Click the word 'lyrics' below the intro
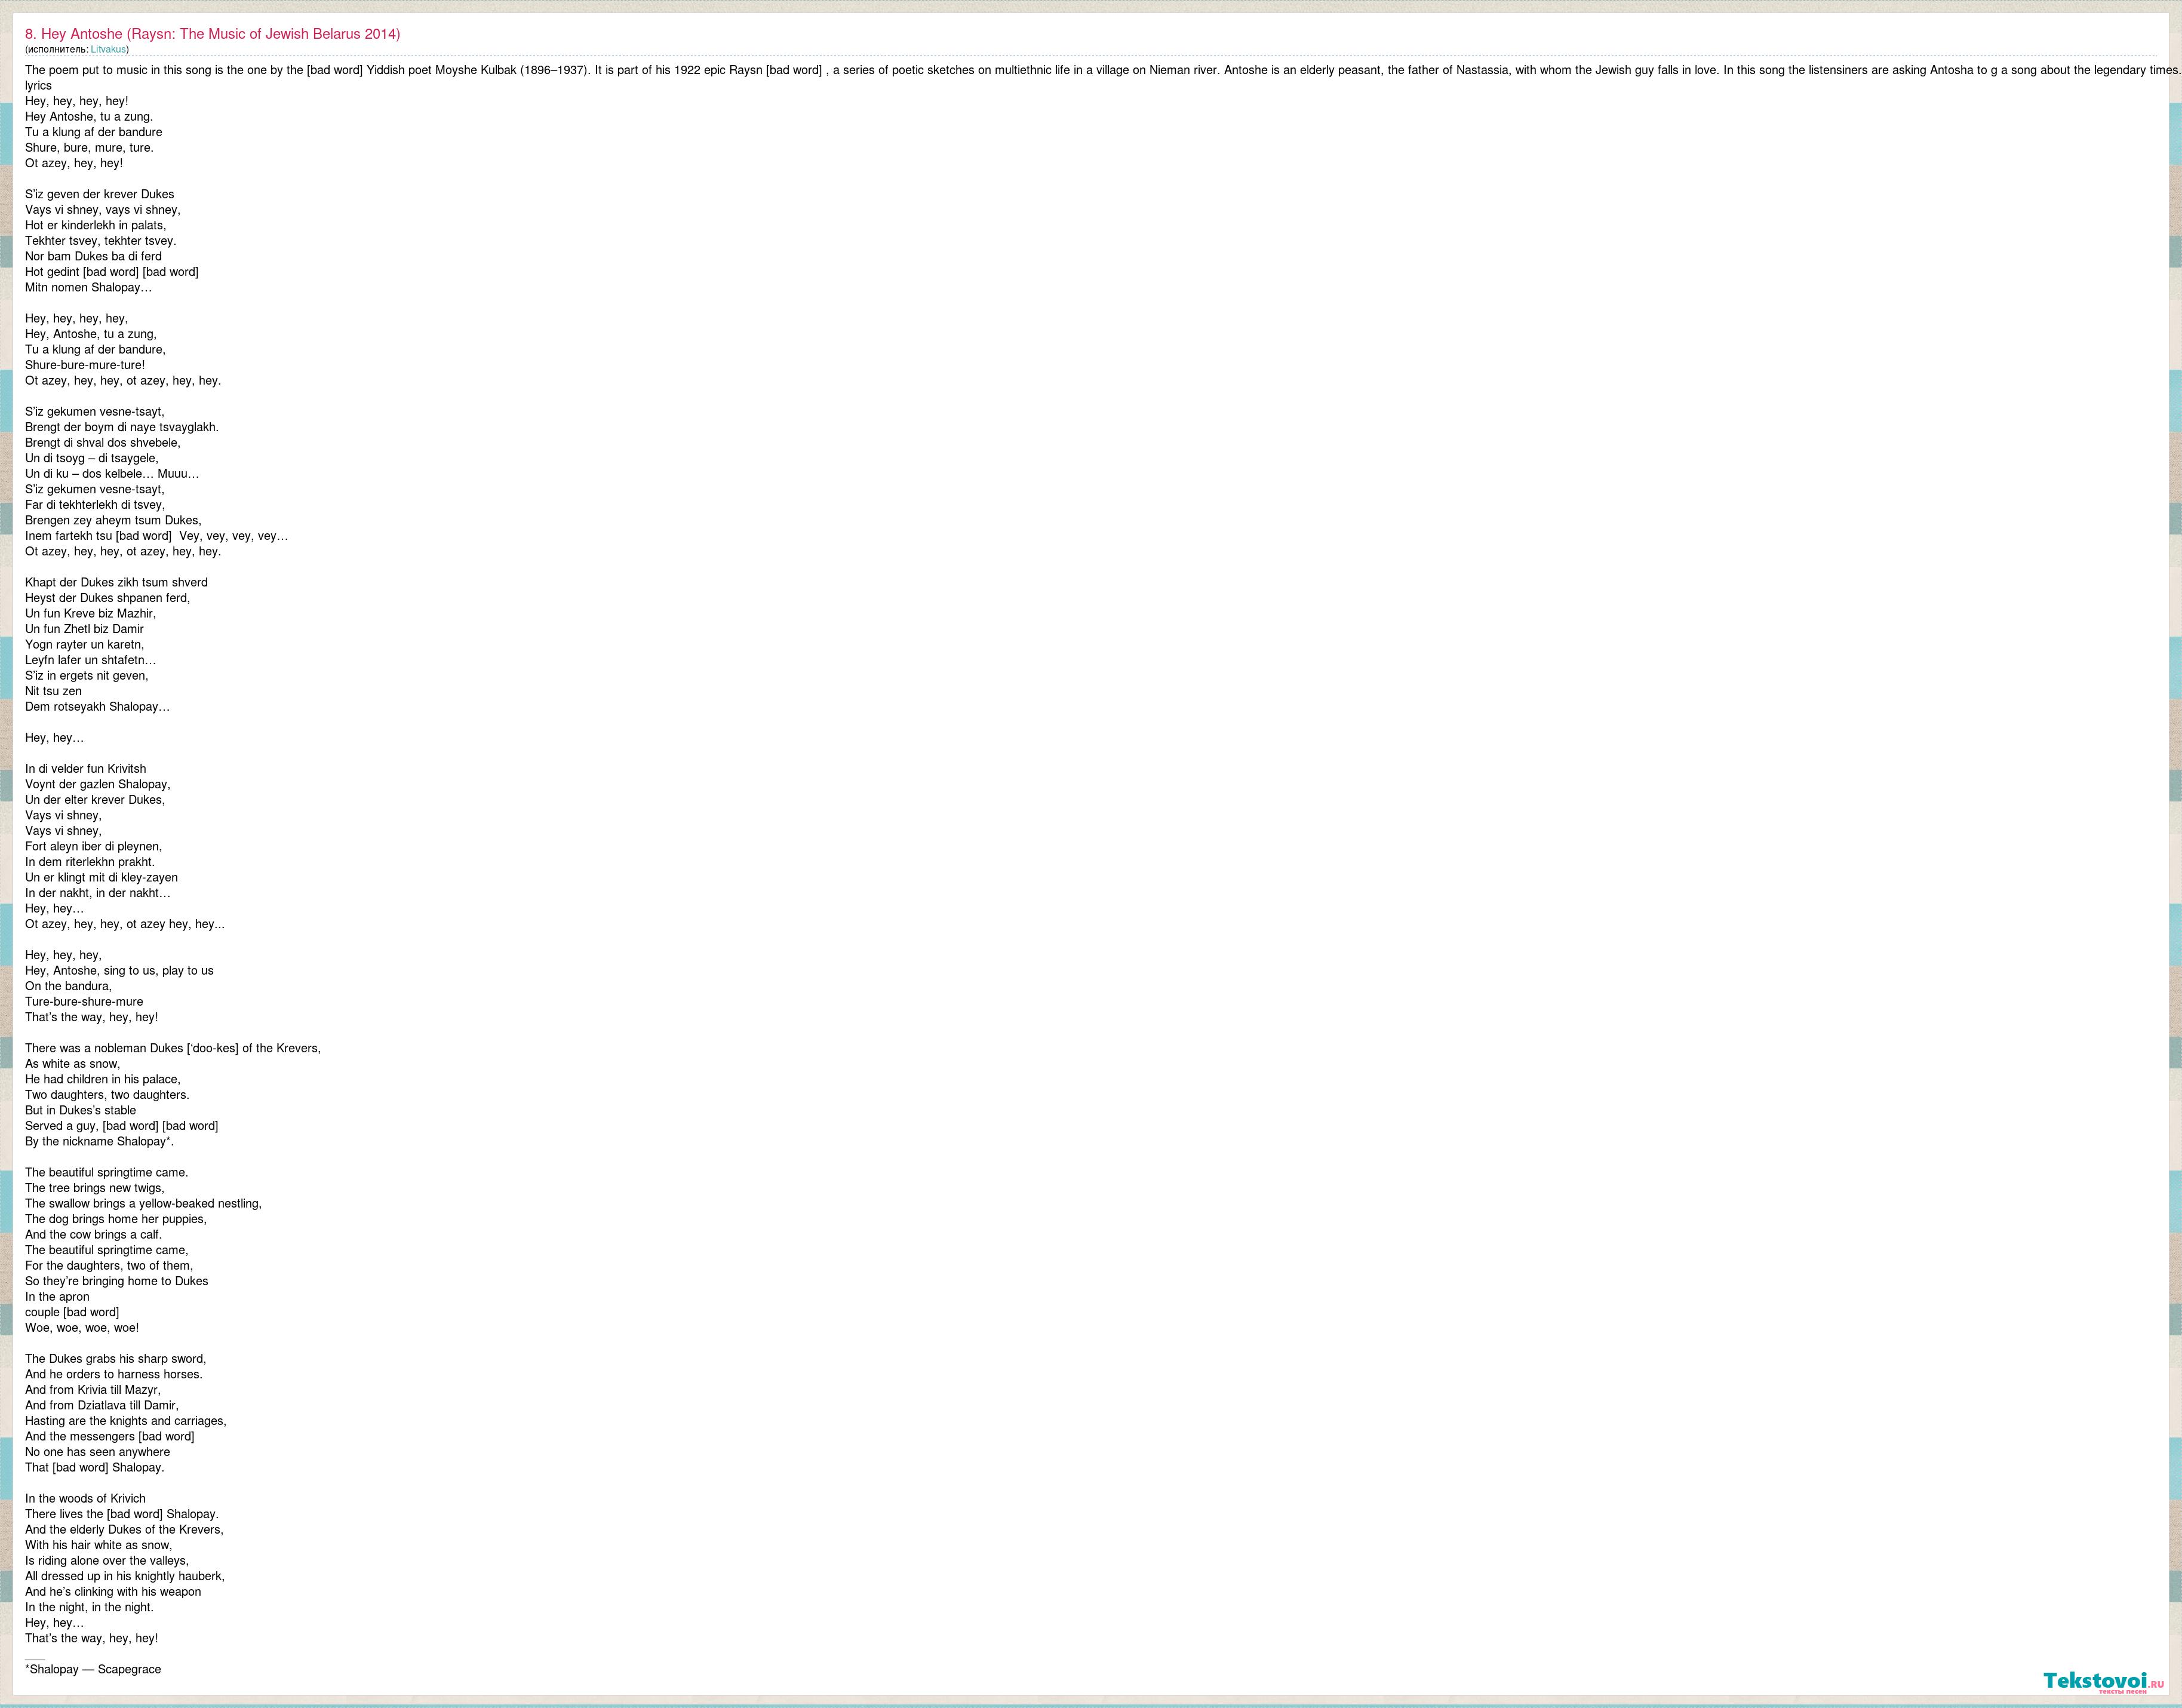 [38, 86]
